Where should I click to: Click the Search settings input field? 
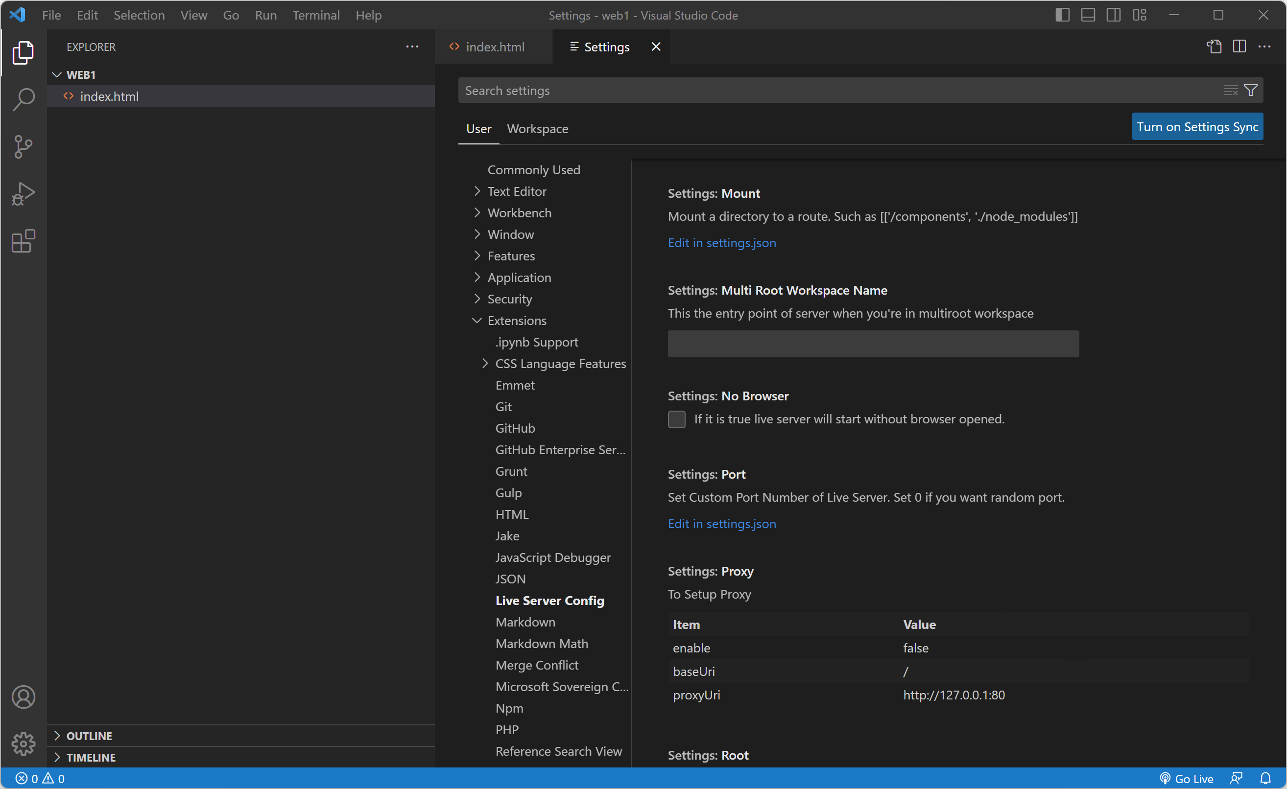click(835, 91)
